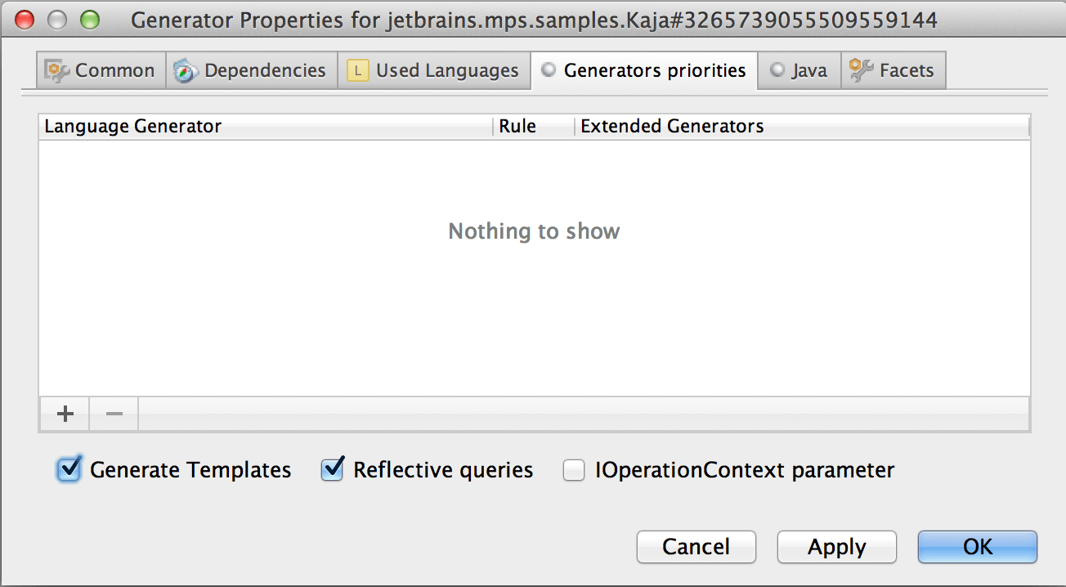The height and width of the screenshot is (587, 1066).
Task: Click the Java tab circle icon
Action: click(x=777, y=70)
